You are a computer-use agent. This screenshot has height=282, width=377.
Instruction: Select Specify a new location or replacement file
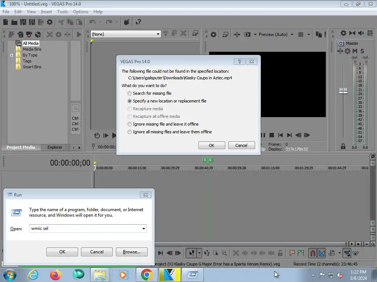(167, 101)
